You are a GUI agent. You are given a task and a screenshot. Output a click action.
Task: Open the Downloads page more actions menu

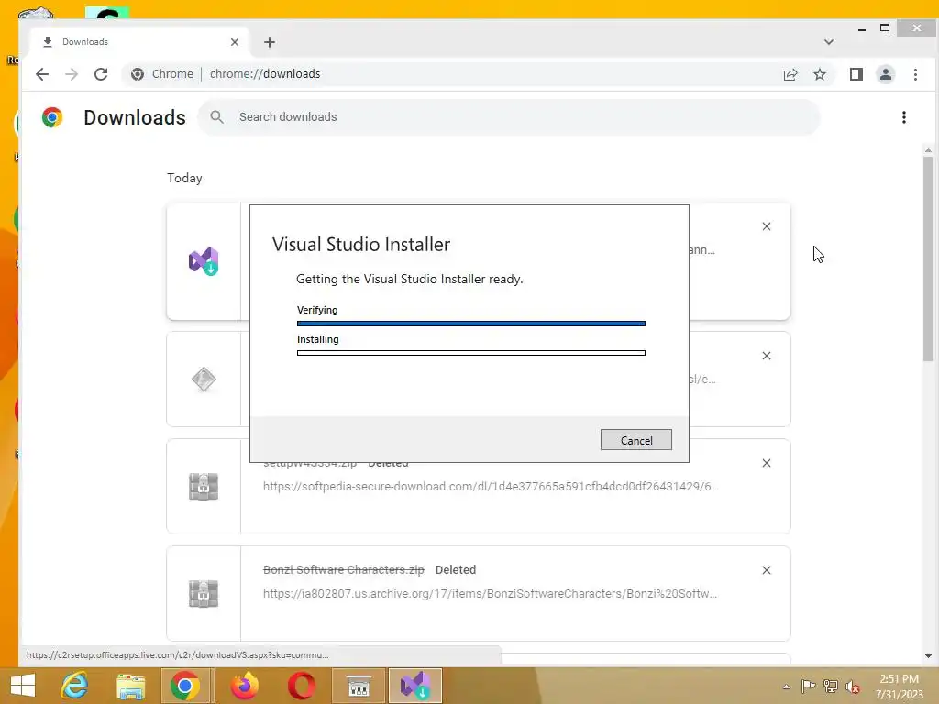click(x=903, y=117)
